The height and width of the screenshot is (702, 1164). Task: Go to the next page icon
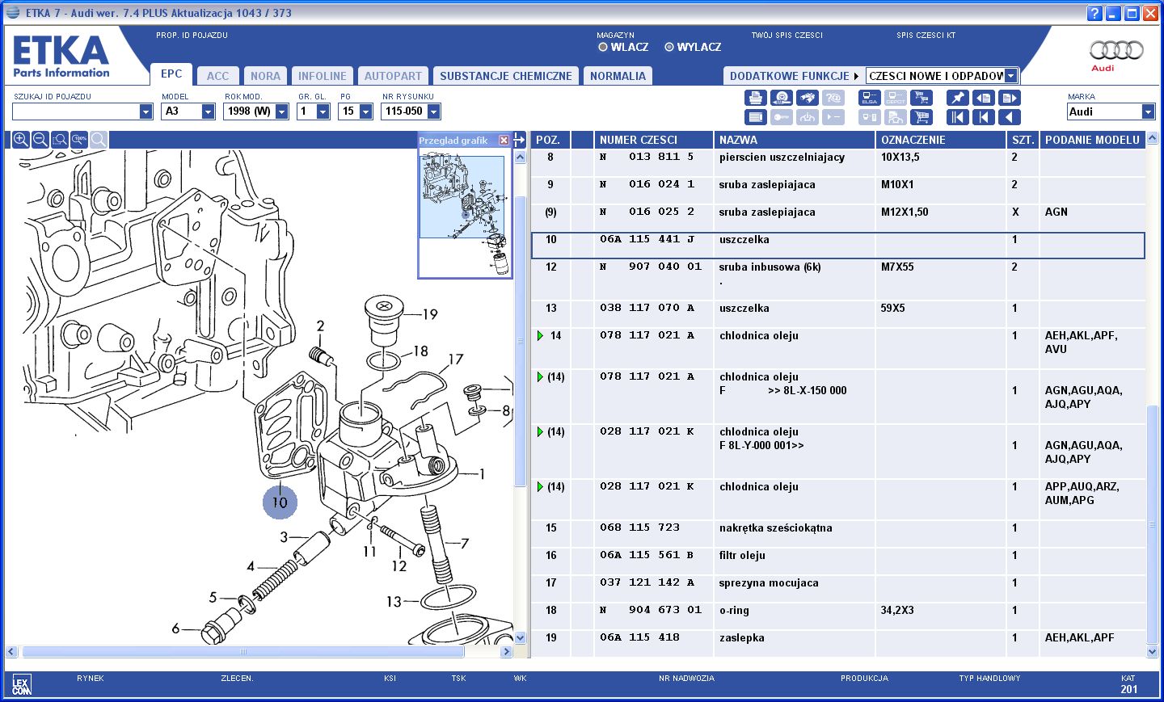click(x=1010, y=98)
